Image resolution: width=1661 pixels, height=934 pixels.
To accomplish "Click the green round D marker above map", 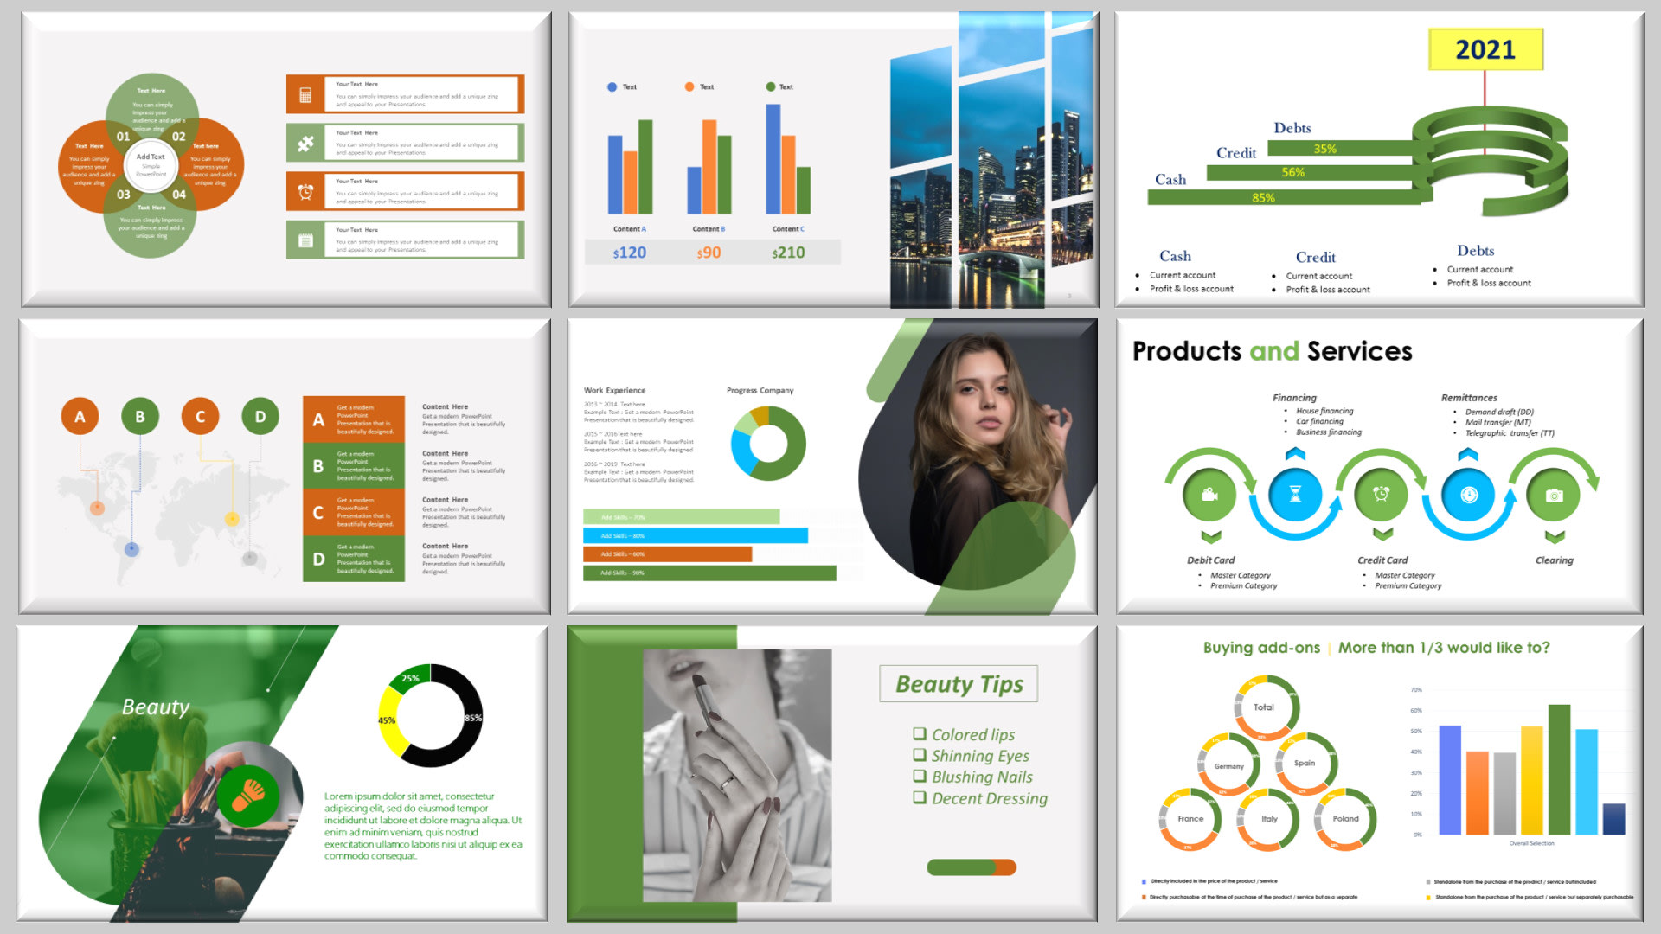I will click(260, 416).
